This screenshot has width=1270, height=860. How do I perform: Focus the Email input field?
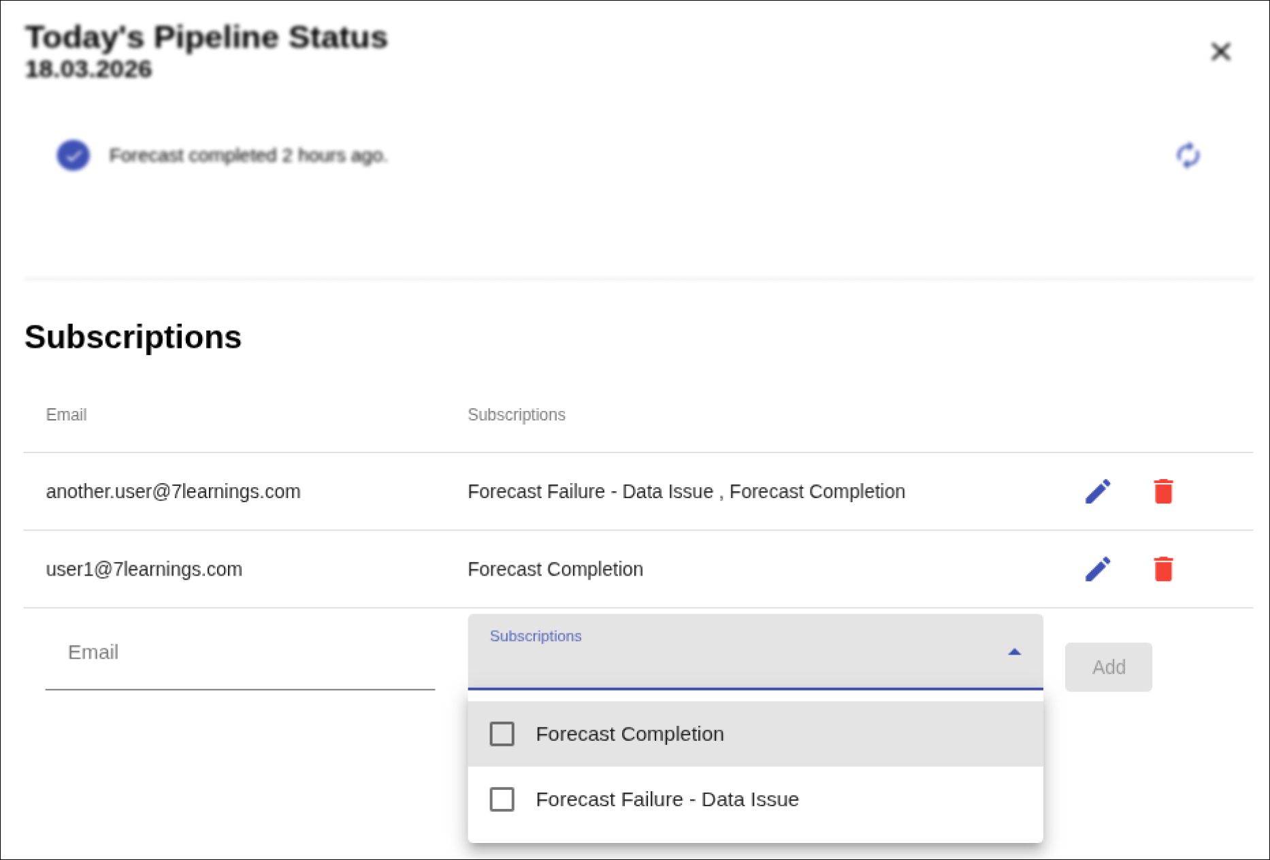click(x=240, y=653)
